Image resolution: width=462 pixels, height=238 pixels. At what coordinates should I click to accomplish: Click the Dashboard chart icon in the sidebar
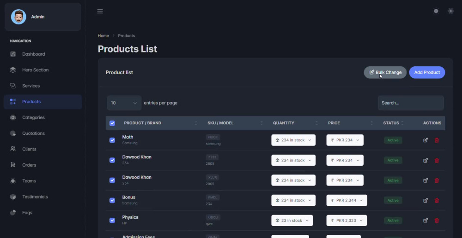pos(13,54)
